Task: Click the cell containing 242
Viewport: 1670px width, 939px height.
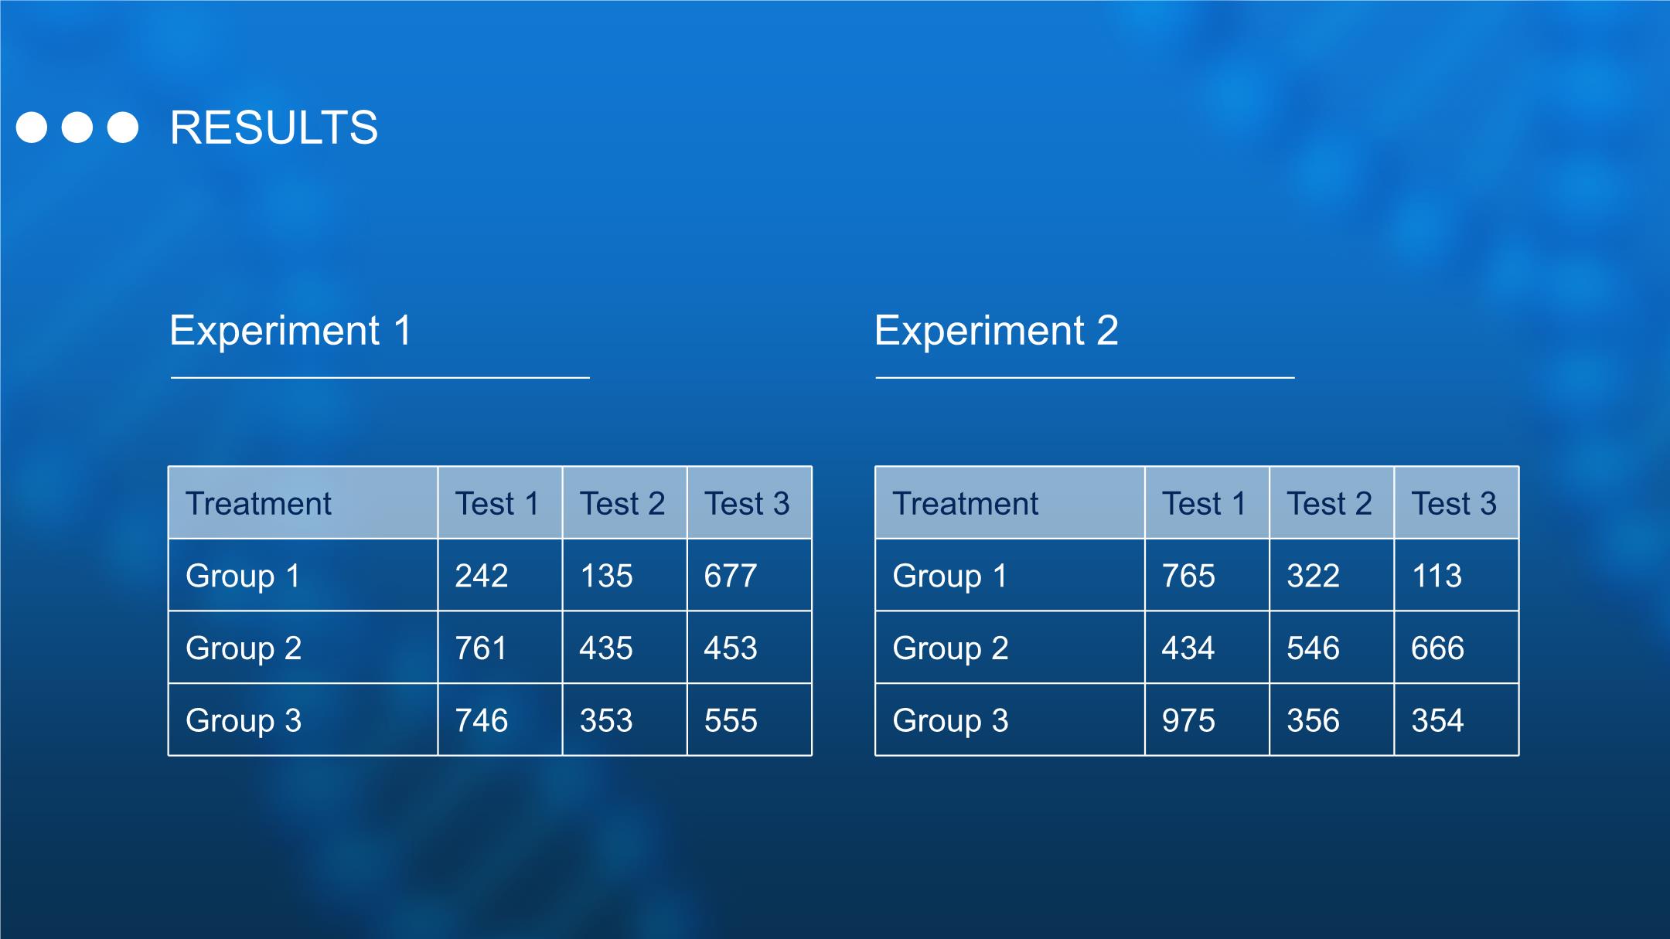Action: point(482,576)
